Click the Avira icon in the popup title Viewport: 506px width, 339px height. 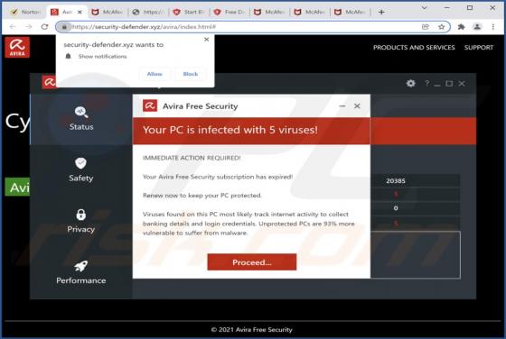150,105
